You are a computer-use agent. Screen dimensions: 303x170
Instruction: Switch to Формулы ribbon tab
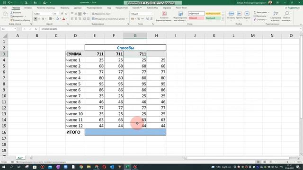[65, 8]
